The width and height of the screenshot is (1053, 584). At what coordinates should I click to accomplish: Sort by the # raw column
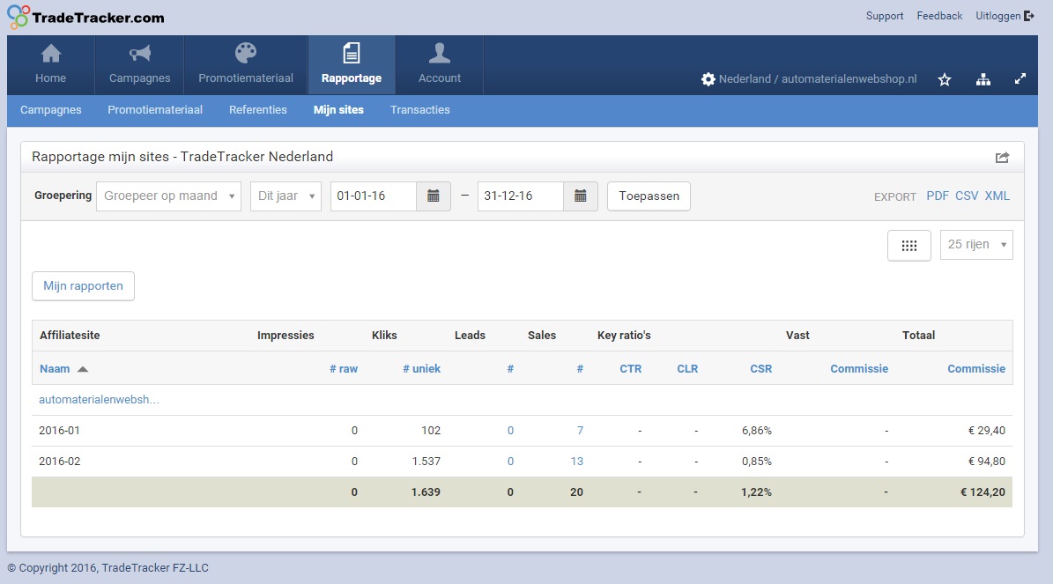(x=343, y=369)
